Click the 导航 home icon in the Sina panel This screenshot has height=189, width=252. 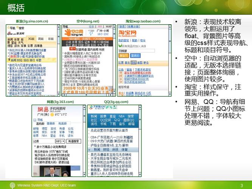(x=9, y=28)
